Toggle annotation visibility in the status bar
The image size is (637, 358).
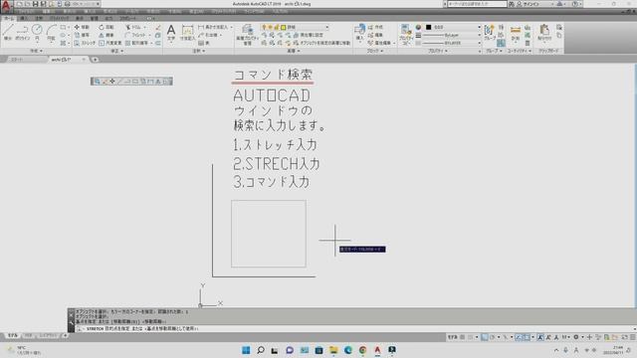click(540, 337)
